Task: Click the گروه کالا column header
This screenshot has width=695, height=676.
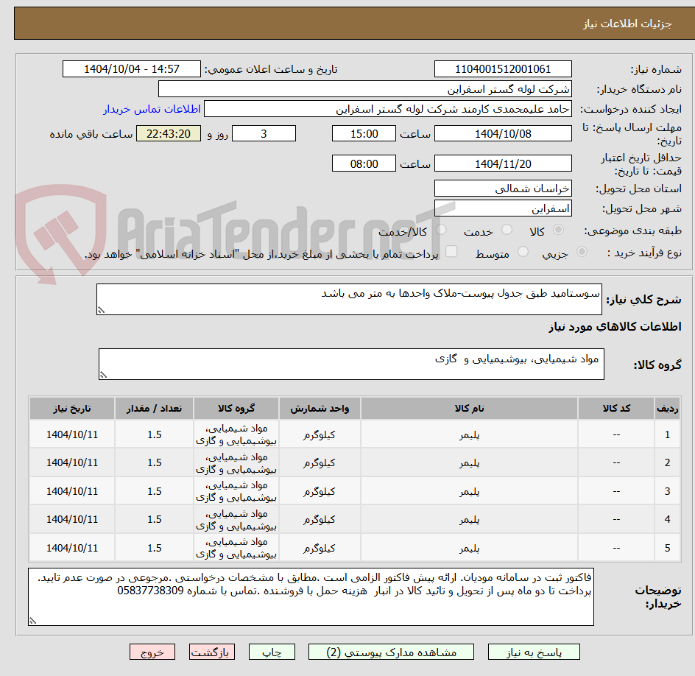Action: pyautogui.click(x=236, y=408)
